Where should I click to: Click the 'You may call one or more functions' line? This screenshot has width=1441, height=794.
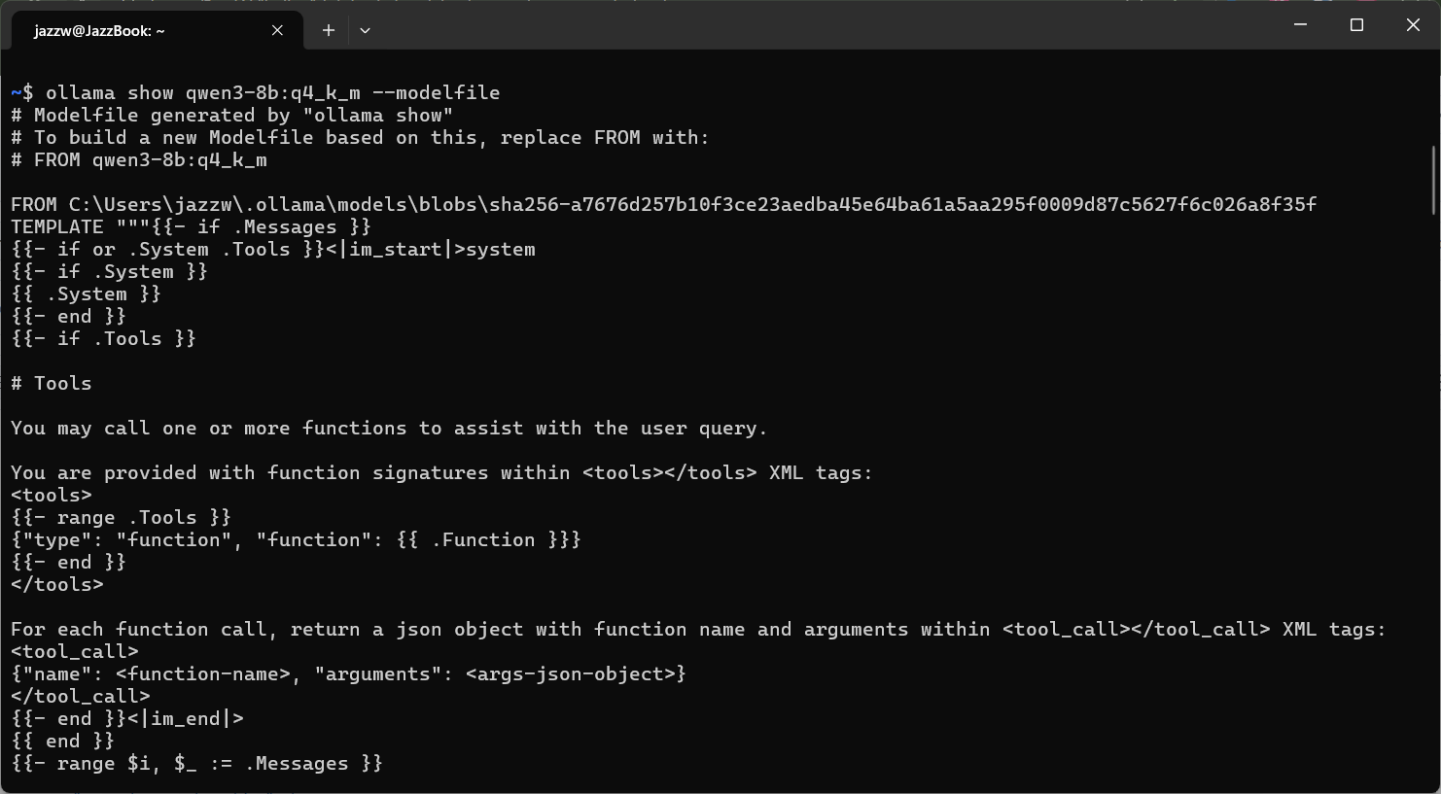point(389,428)
